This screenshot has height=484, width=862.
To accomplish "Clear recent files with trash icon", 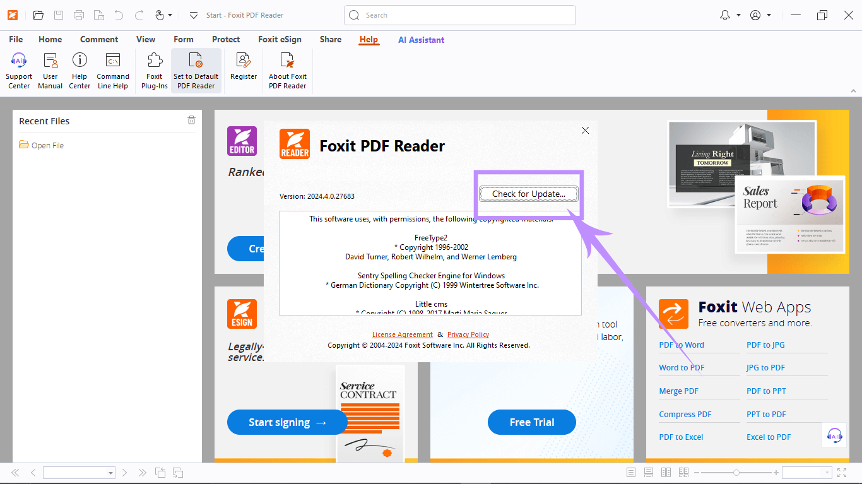I will [191, 120].
